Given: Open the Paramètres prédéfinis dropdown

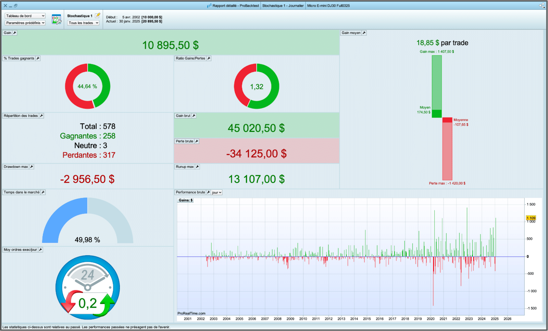Looking at the screenshot, I should point(25,23).
